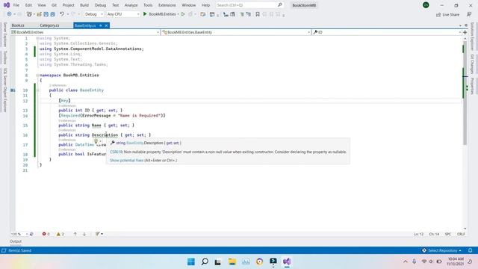
Task: Open the Edit menu
Action: [x=28, y=5]
